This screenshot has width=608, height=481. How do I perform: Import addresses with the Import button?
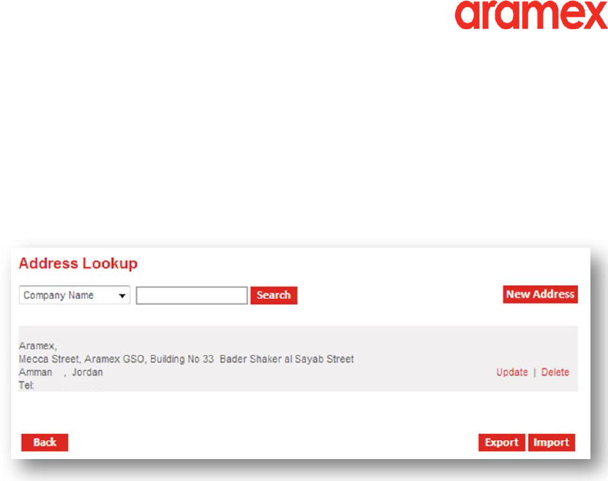click(552, 442)
